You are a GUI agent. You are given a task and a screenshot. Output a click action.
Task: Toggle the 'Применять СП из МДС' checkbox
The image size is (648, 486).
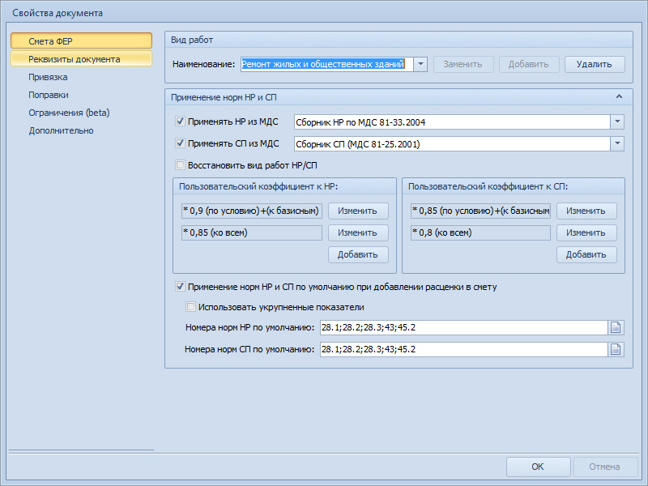coord(180,143)
